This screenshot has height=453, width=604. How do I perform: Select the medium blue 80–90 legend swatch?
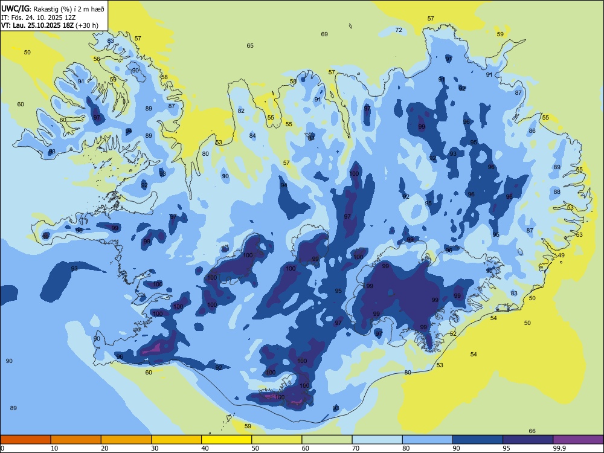pyautogui.click(x=428, y=440)
